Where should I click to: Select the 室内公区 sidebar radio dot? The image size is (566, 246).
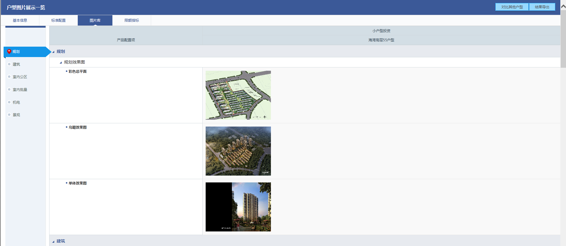[x=9, y=77]
